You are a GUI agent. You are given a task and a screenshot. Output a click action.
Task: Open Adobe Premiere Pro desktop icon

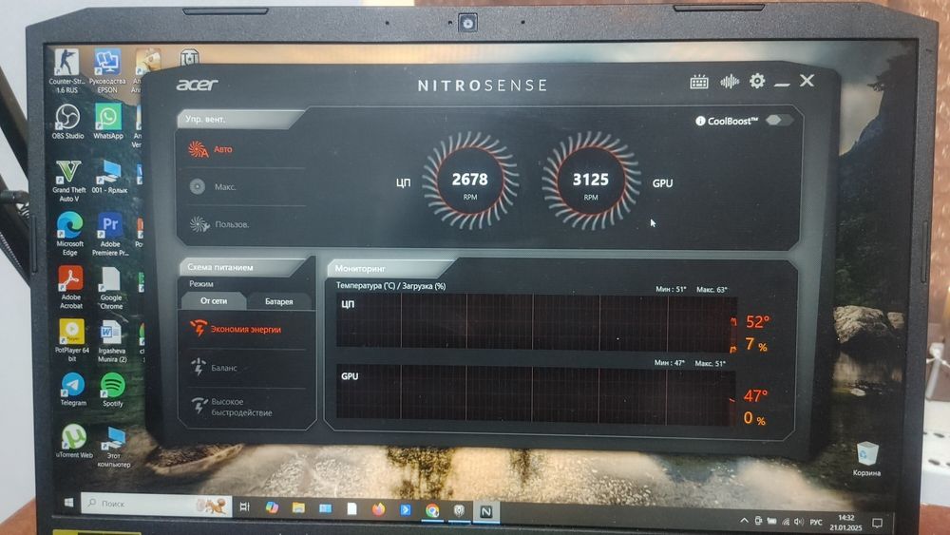(110, 234)
